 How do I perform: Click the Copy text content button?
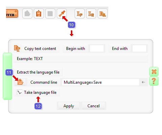(40, 49)
